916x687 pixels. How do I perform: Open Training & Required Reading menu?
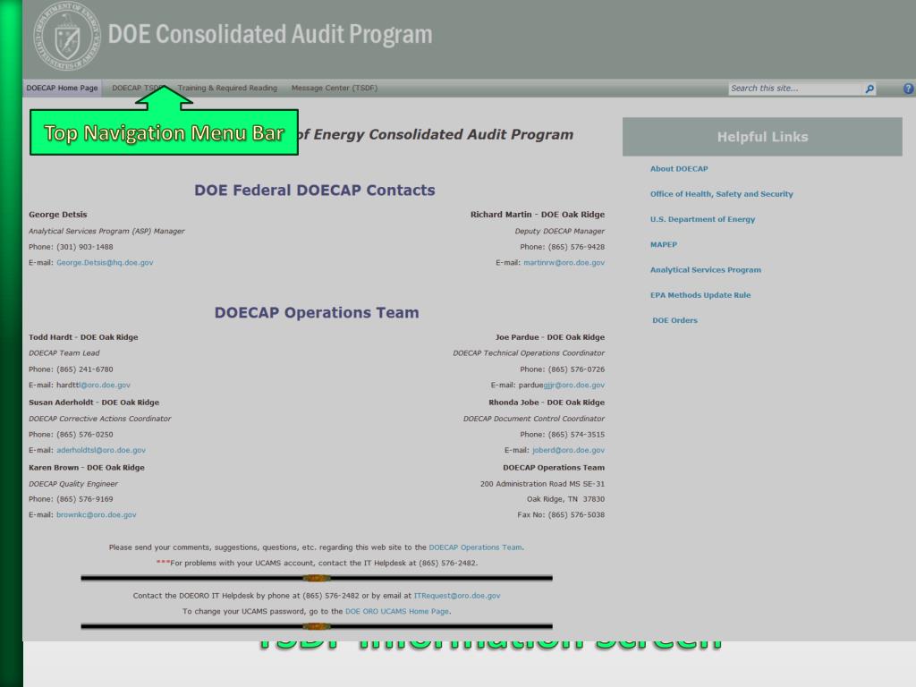tap(227, 89)
